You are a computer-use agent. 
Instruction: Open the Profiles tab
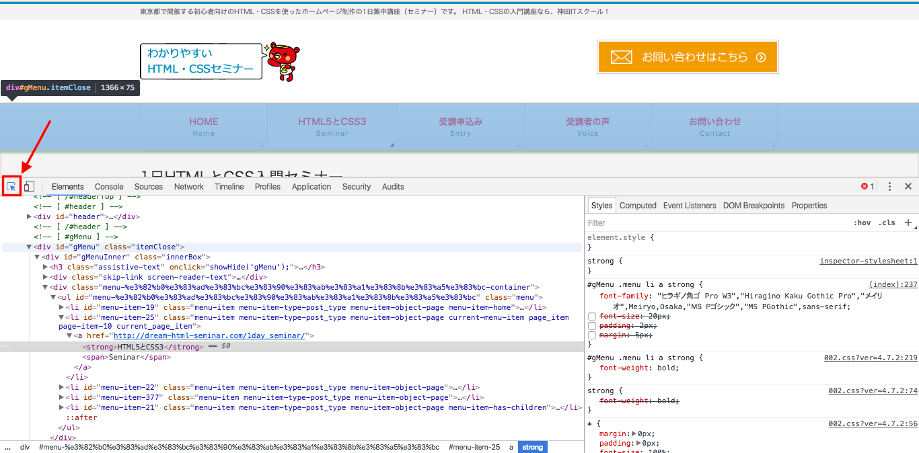coord(268,187)
